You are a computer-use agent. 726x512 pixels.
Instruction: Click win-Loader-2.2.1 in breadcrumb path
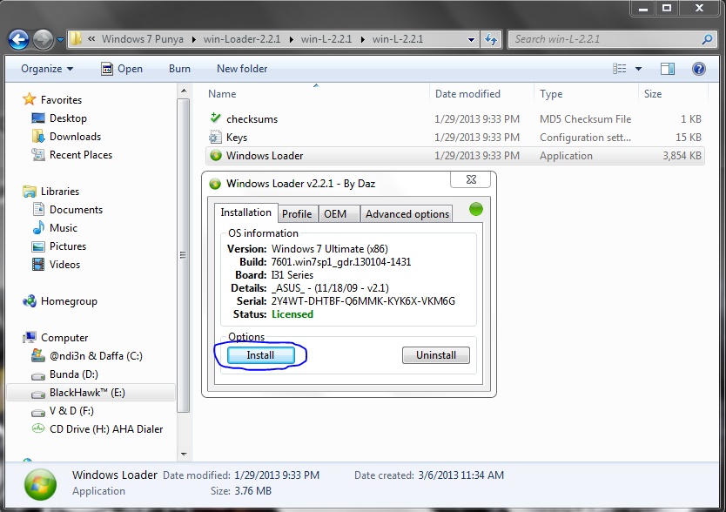(x=242, y=39)
